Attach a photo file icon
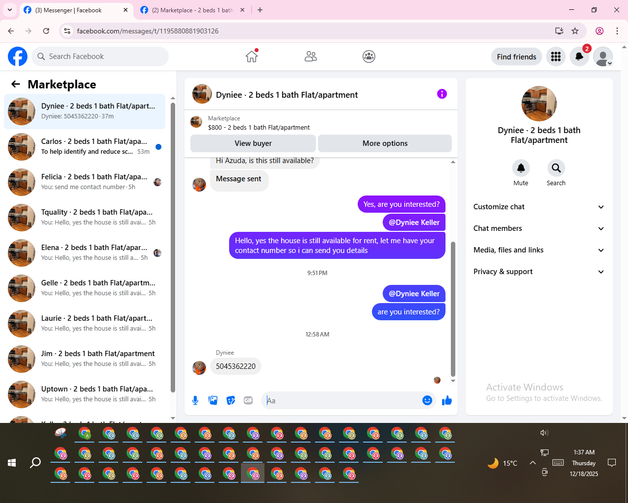The height and width of the screenshot is (503, 628). (213, 400)
